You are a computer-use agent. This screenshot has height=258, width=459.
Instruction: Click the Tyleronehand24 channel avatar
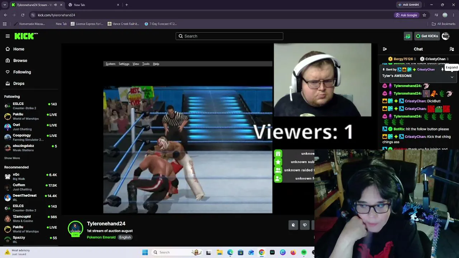75,229
